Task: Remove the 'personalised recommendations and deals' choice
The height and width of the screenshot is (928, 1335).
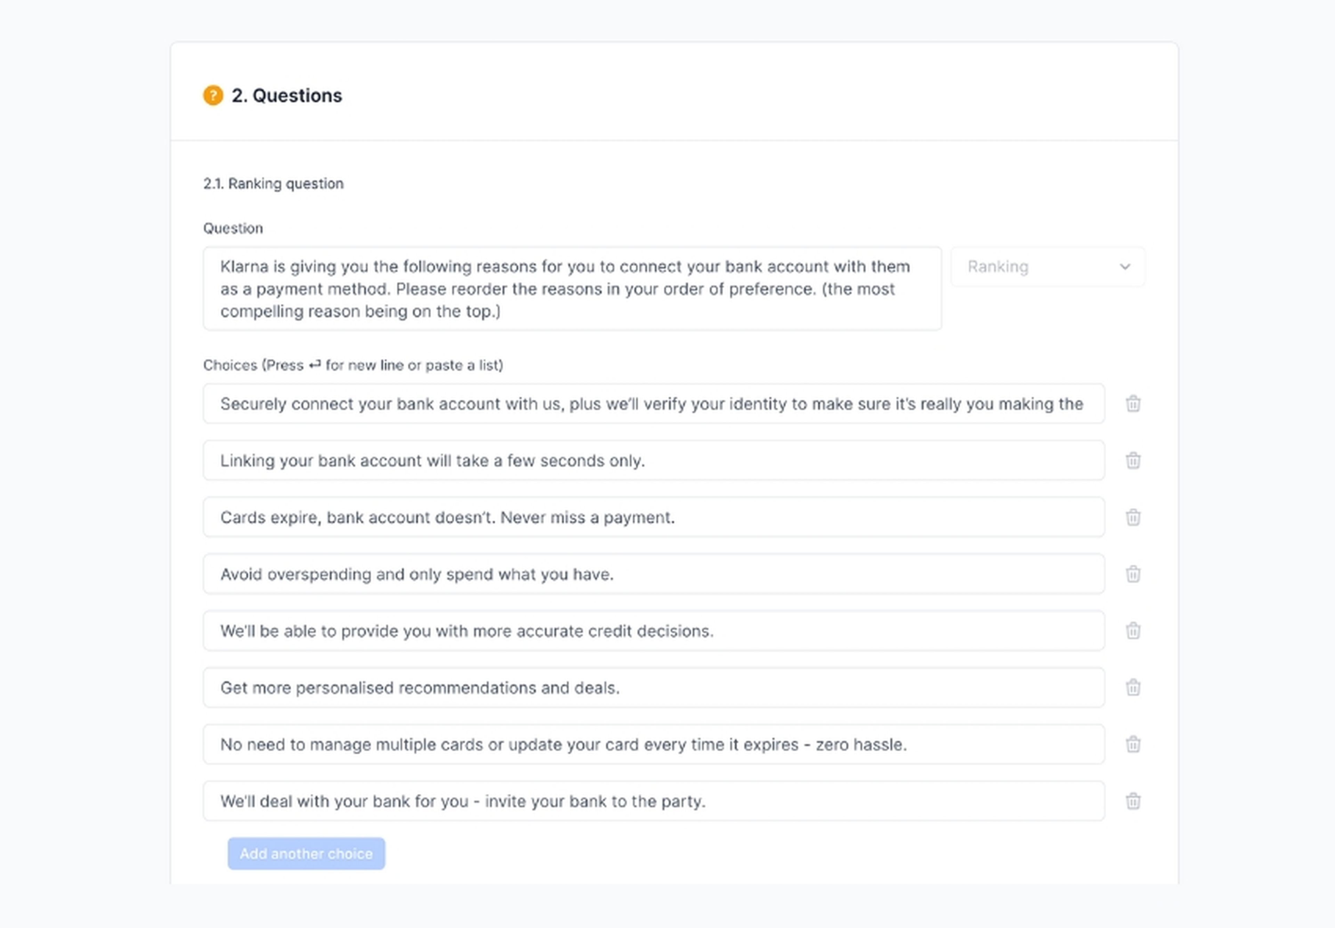Action: click(x=1133, y=687)
